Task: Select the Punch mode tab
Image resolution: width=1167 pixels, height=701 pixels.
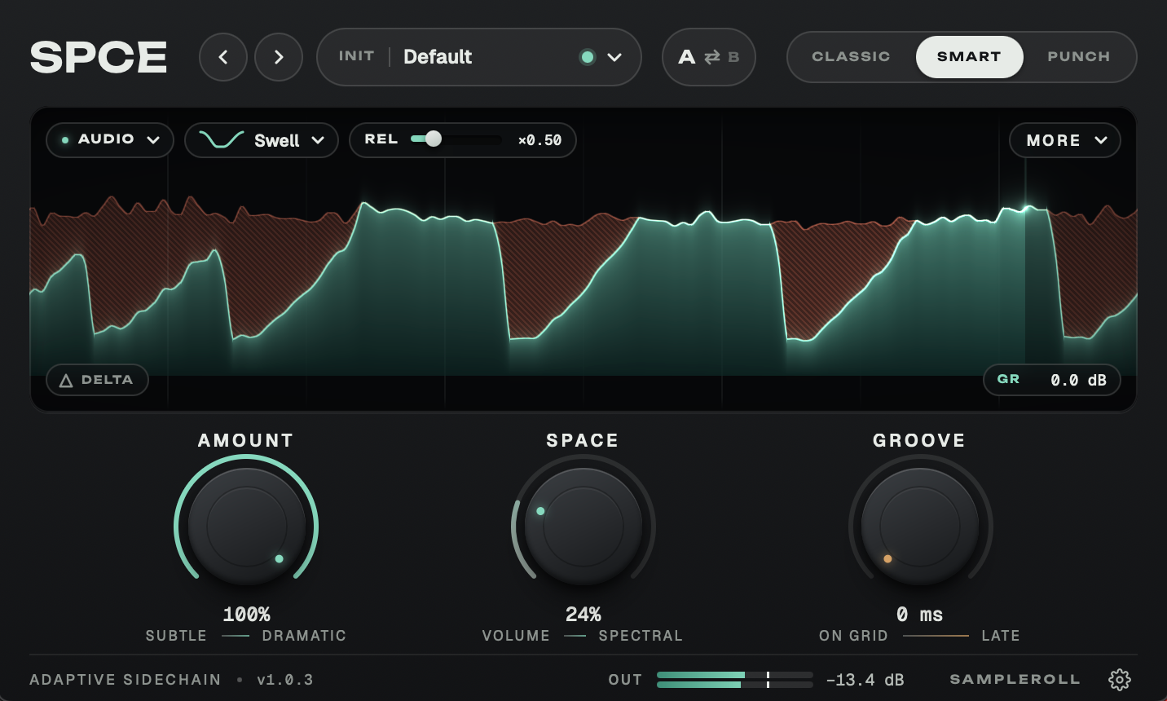Action: (1078, 57)
